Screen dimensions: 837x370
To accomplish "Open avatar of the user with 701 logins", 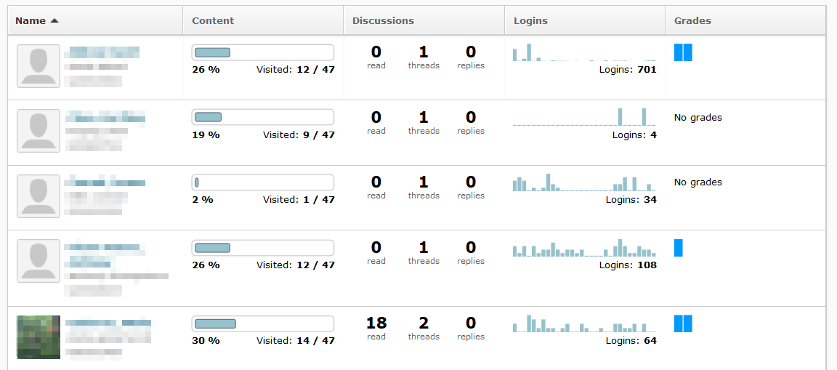I will 39,66.
